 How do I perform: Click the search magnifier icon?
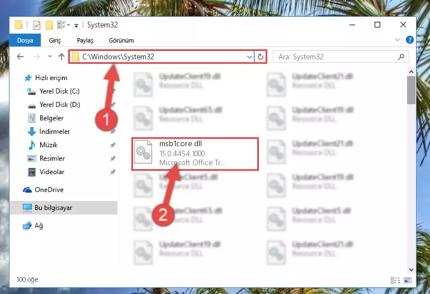(401, 57)
